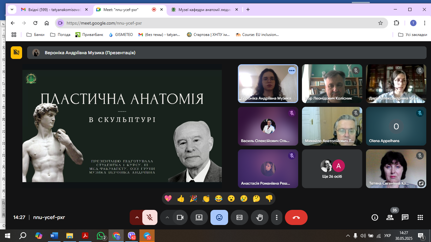Screen dimensions: 431x242
Task: Open the apps grid in bookmarks bar
Action: coord(14,35)
